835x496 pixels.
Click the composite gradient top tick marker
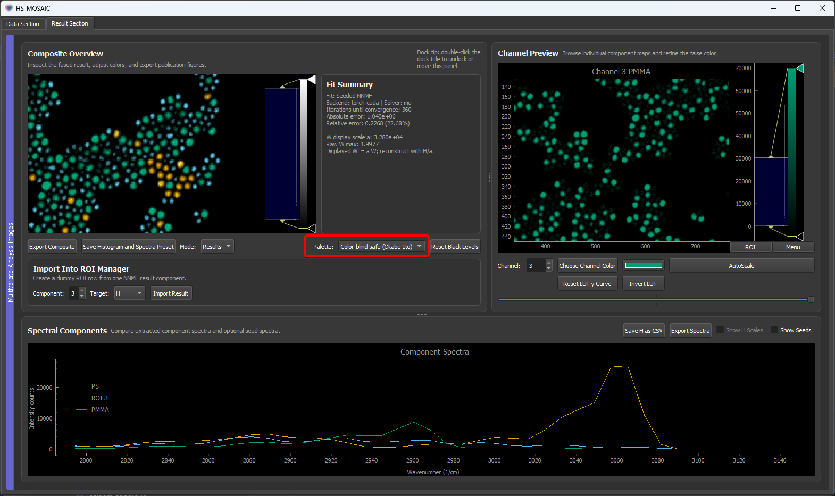pyautogui.click(x=312, y=80)
